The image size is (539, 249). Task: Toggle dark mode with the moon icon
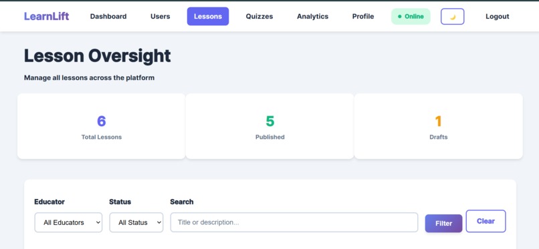pos(452,17)
